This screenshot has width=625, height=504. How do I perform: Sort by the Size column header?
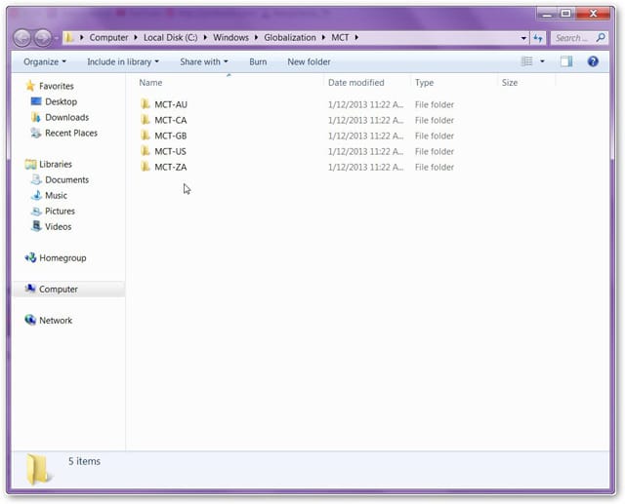[510, 82]
